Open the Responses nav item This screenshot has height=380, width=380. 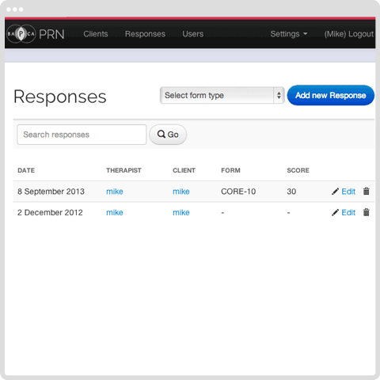pyautogui.click(x=145, y=34)
